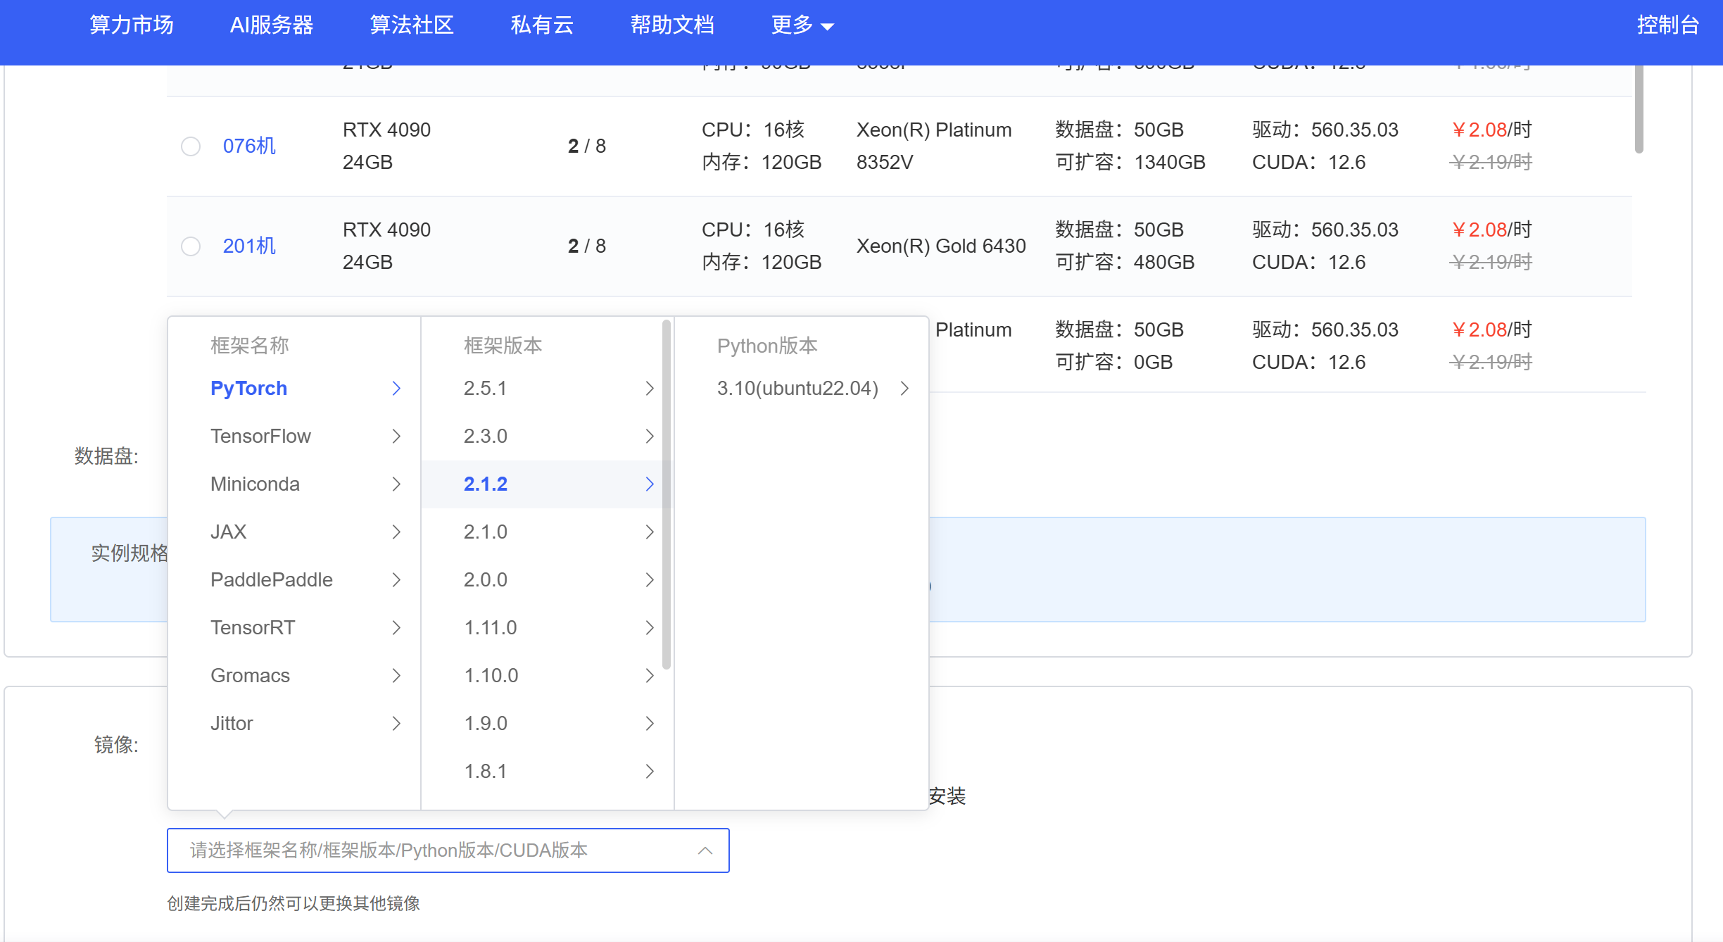Click the arrow icon beside JAX
This screenshot has height=942, width=1723.
click(x=396, y=532)
